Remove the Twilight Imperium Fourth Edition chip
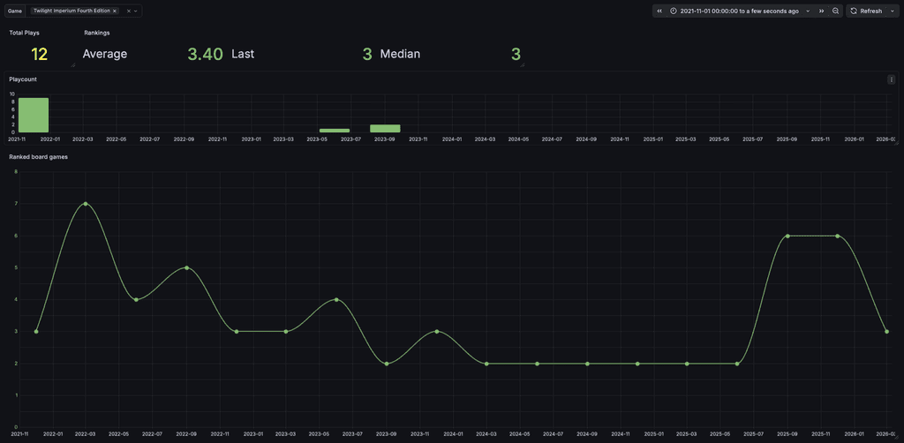 [x=115, y=11]
